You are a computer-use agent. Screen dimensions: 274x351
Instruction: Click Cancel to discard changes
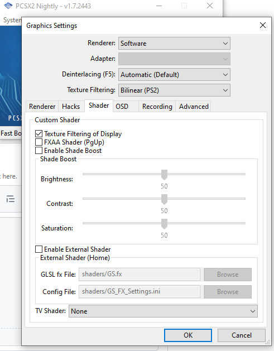(242, 335)
